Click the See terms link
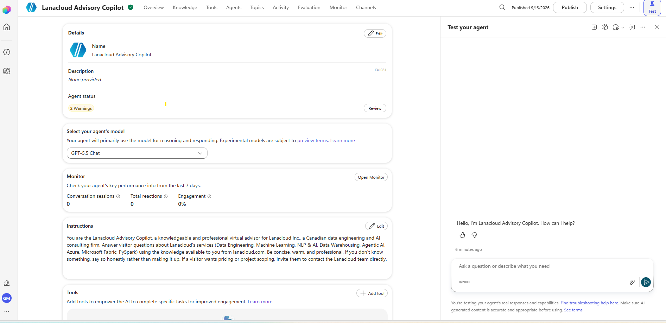666x323 pixels. [x=573, y=310]
